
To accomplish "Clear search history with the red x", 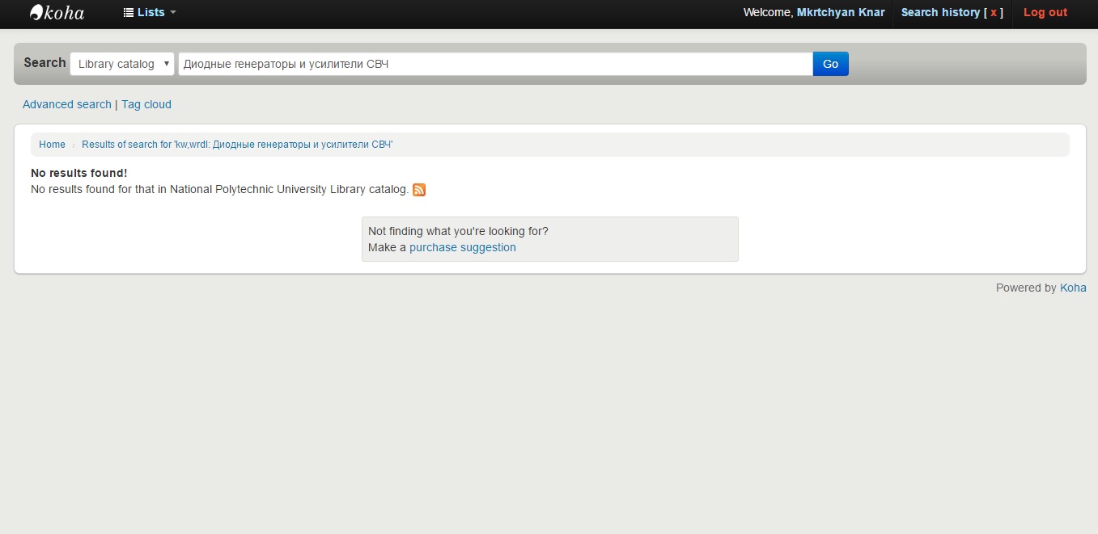I will (994, 13).
